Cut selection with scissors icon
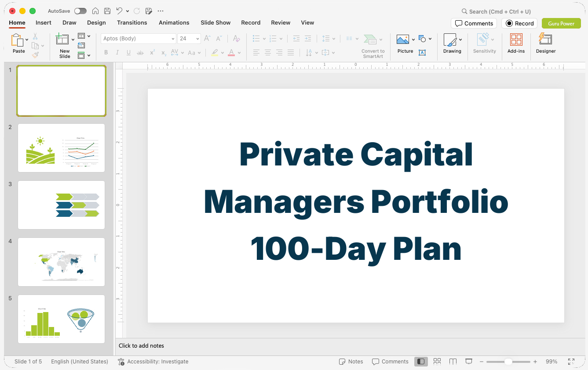Screen dimensions: 588x370 (x=35, y=36)
